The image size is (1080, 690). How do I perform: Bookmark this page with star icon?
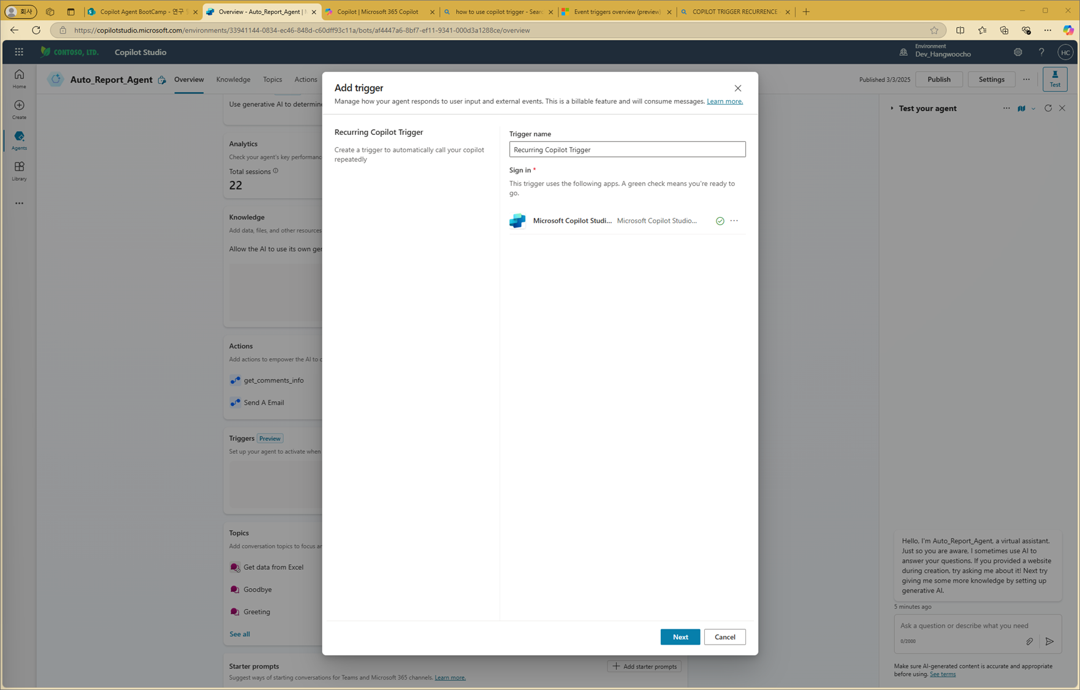click(x=934, y=30)
